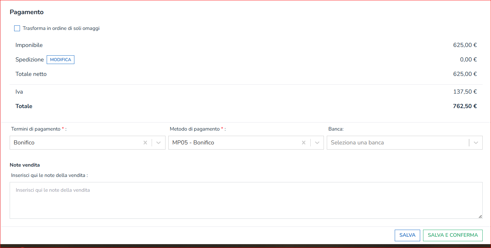The width and height of the screenshot is (491, 248).
Task: Enable Trasforma in ordine di soli omaggi checkbox
Action: click(17, 28)
